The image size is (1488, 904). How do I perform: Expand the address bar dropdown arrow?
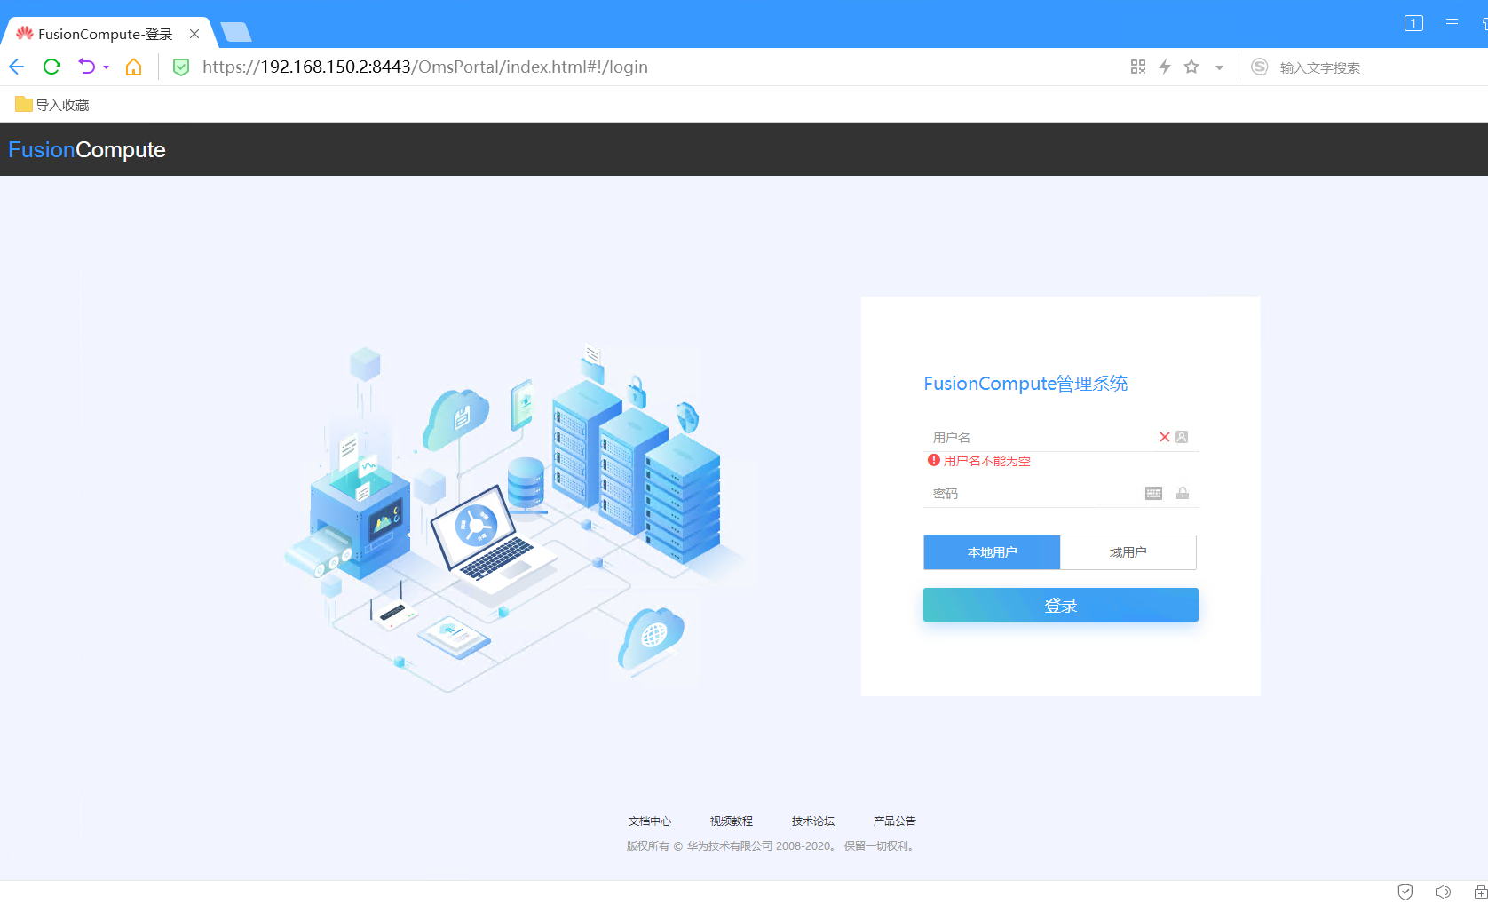point(1219,67)
